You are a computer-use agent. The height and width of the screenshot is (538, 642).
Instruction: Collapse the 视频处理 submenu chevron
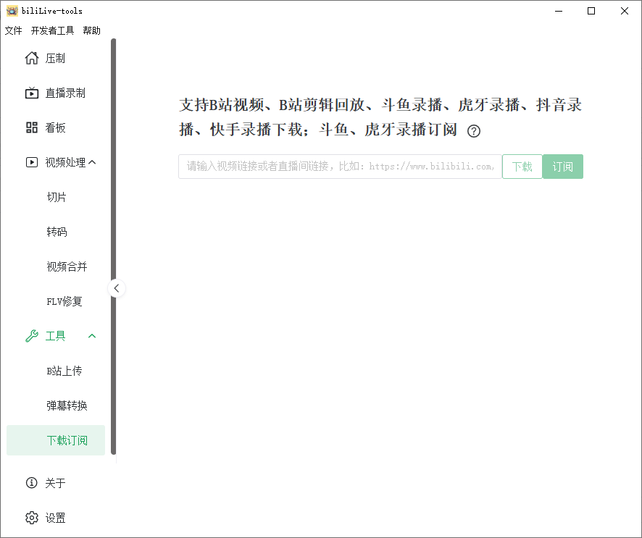[92, 162]
